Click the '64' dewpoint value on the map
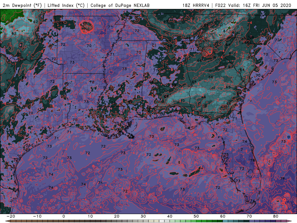The width and height of the screenshot is (297, 223). pos(242,70)
